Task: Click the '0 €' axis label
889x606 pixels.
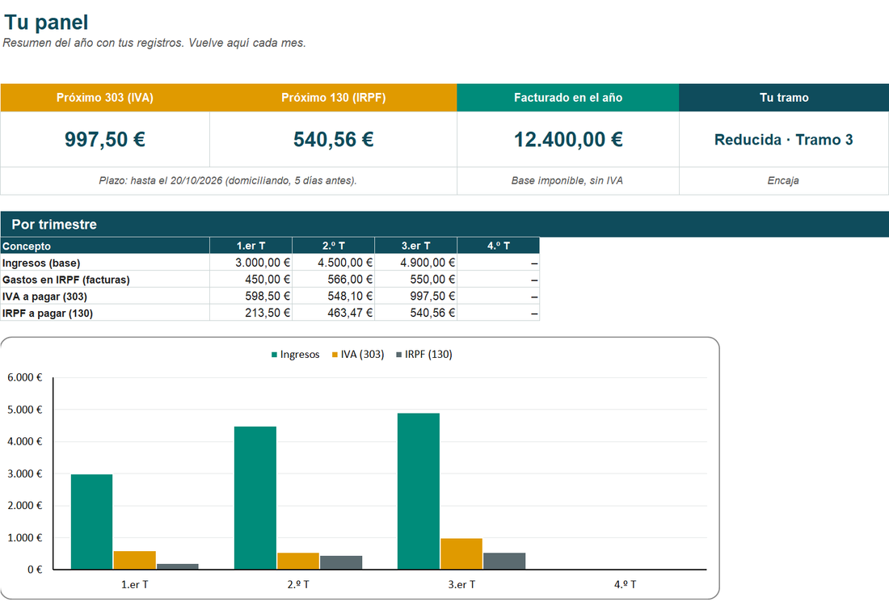Action: click(x=35, y=570)
